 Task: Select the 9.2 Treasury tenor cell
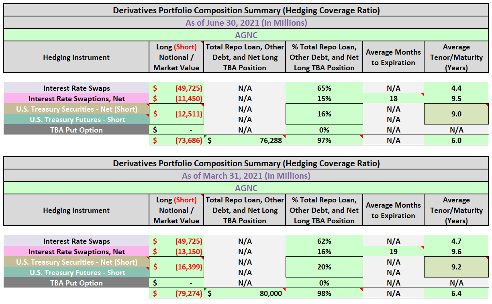click(456, 267)
